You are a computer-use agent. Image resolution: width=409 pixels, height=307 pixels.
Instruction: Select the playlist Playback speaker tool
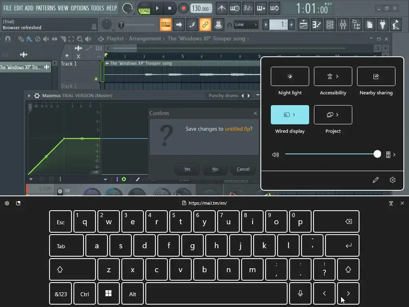pyautogui.click(x=88, y=39)
